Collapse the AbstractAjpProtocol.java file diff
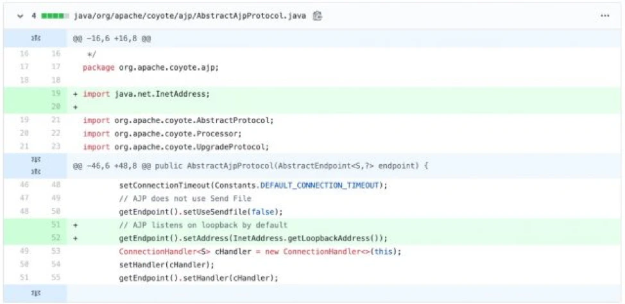This screenshot has height=304, width=625. pos(18,15)
